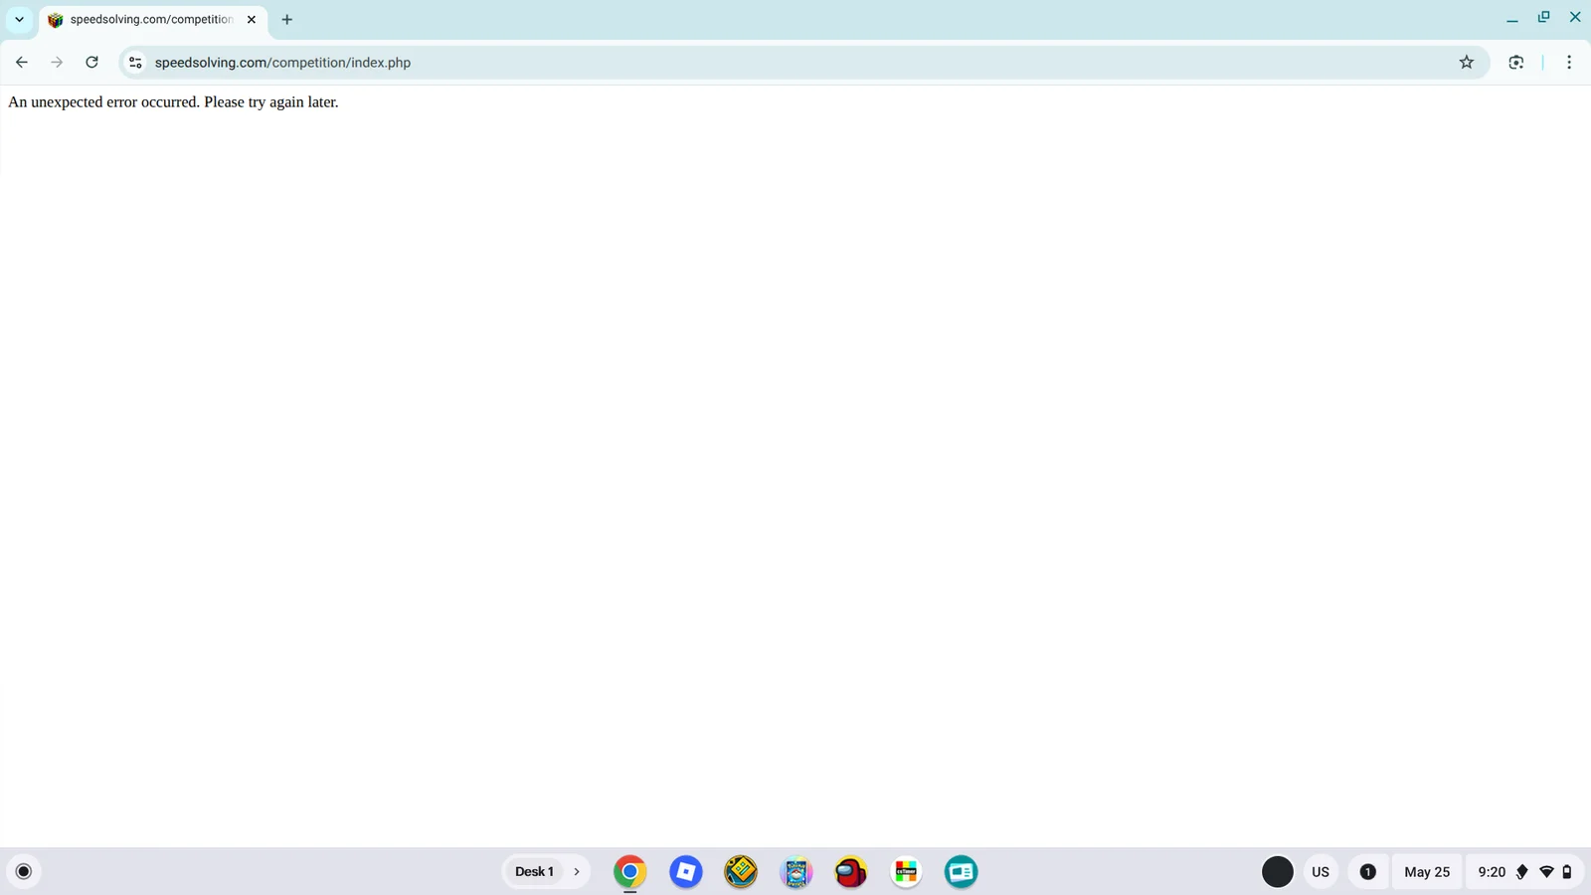The height and width of the screenshot is (895, 1591).
Task: Click the unexpected error message text
Action: click(x=173, y=102)
